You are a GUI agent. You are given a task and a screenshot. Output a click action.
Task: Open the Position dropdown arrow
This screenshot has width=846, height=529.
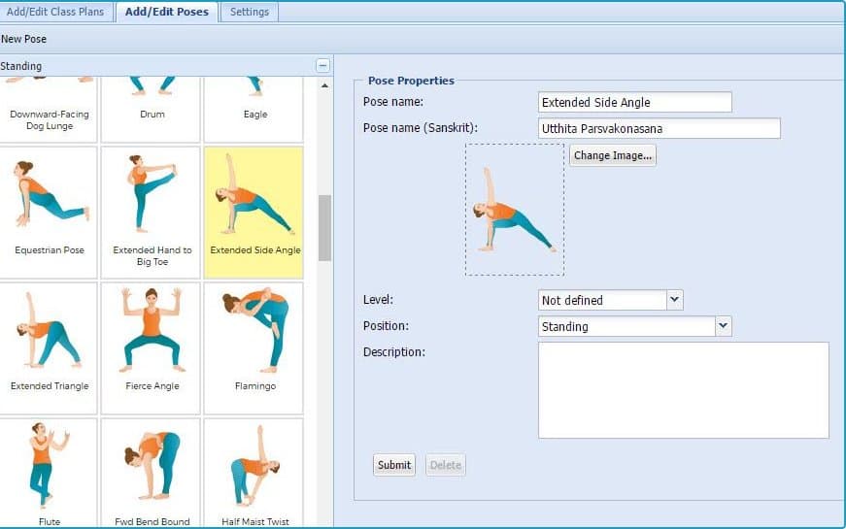point(724,326)
